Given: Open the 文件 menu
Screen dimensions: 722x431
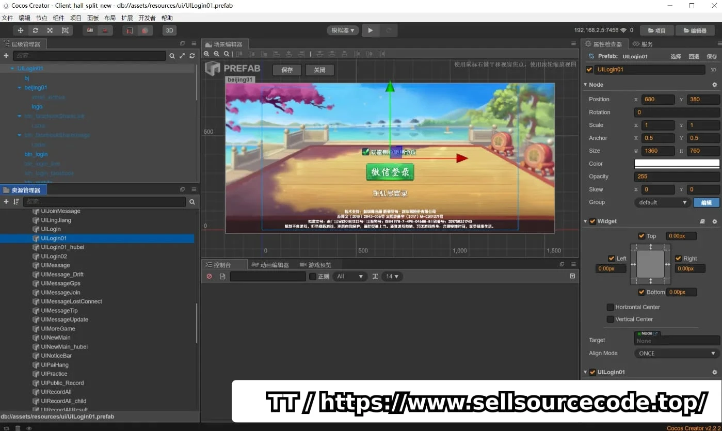Looking at the screenshot, I should pyautogui.click(x=7, y=18).
